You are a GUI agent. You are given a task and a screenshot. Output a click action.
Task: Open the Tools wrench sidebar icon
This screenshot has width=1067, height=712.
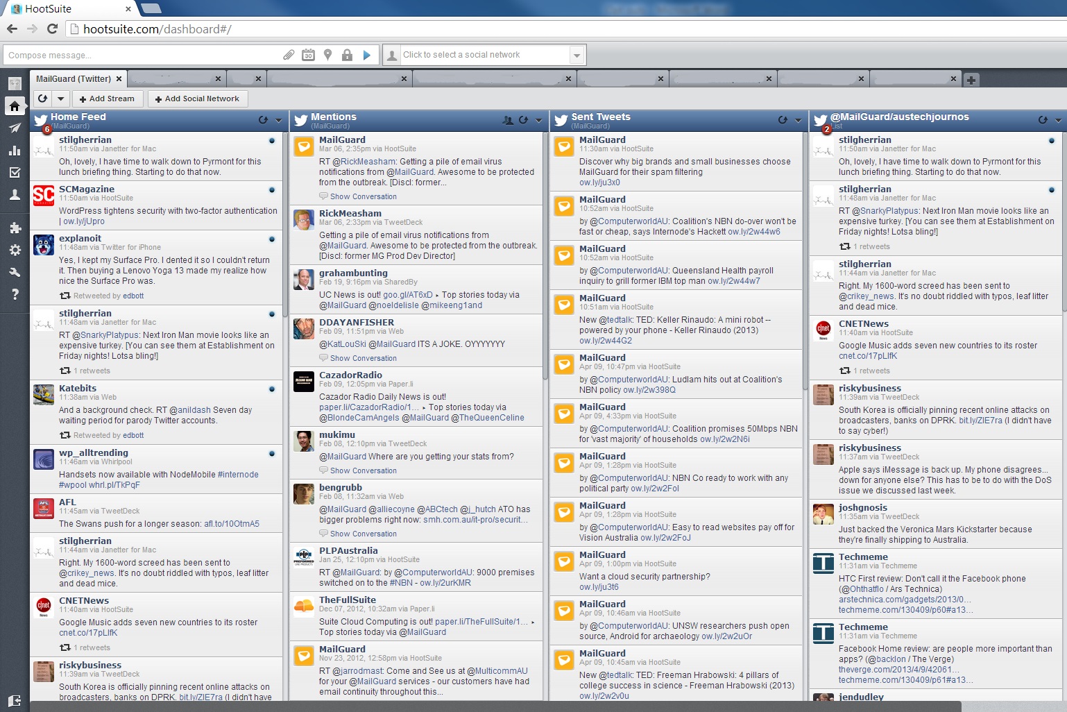coord(15,272)
